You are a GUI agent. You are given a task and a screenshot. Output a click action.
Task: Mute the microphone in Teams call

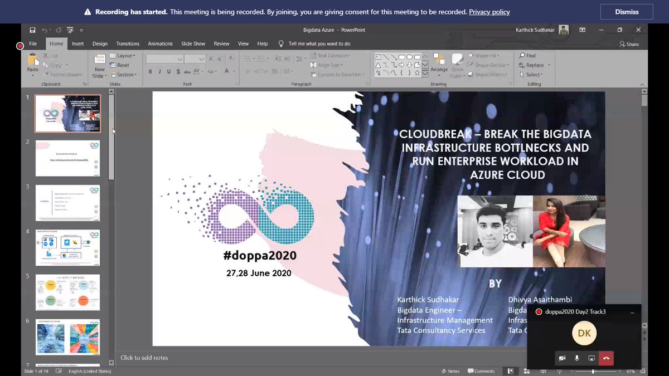(577, 358)
